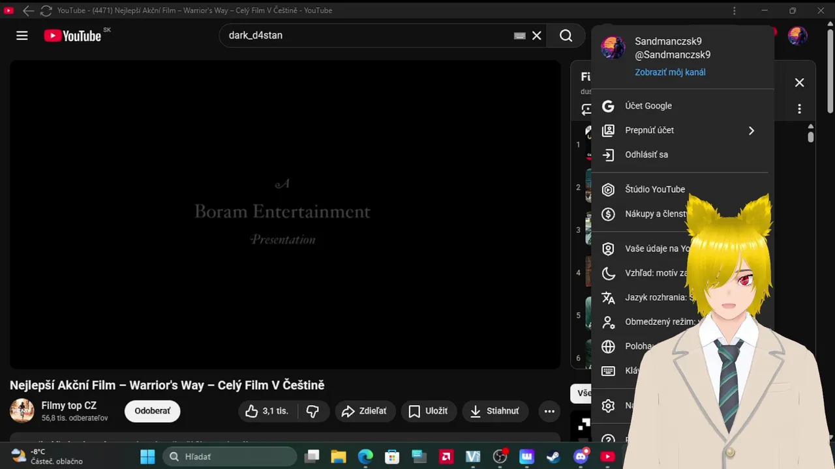Viewport: 835px width, 469px height.
Task: Click the magnifying glass search button
Action: coord(566,36)
